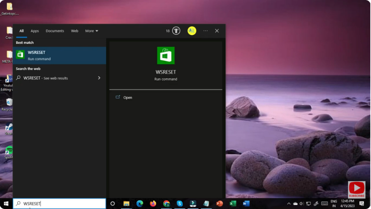
Task: Select the Apps filter tab
Action: [34, 31]
